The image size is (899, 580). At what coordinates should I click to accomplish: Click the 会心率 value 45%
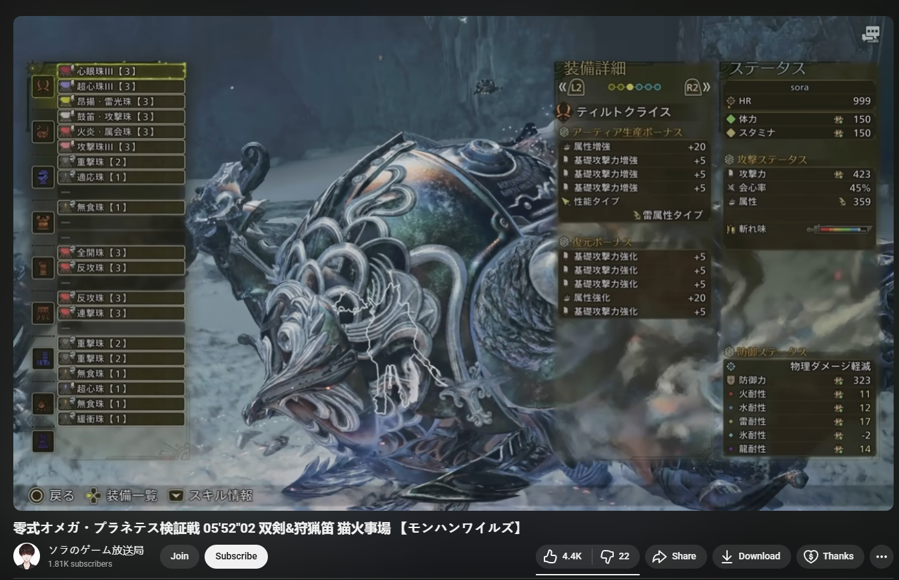(x=860, y=188)
